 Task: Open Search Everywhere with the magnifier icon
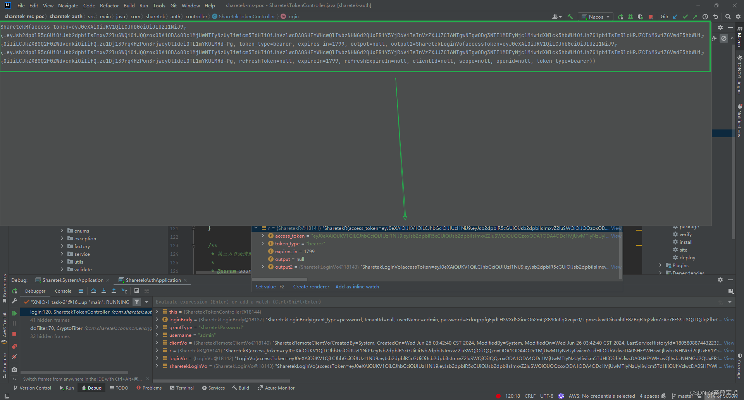coord(728,17)
